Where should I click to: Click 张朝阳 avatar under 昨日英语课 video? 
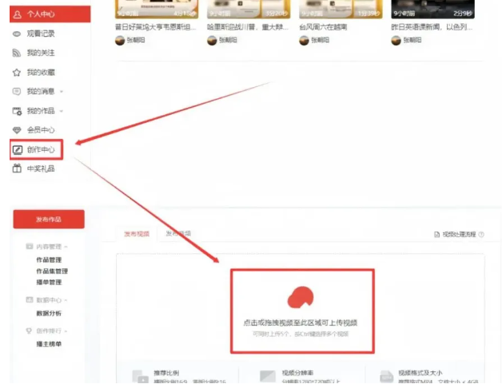pos(396,41)
